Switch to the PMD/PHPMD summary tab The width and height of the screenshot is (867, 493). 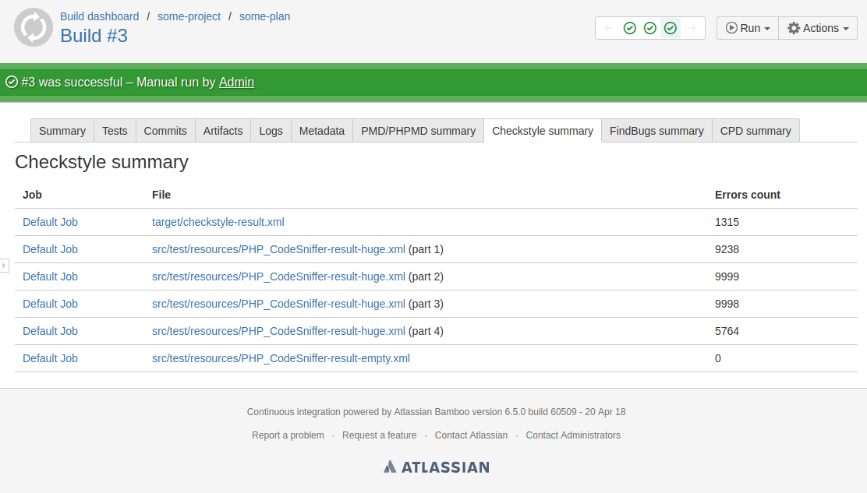coord(419,131)
